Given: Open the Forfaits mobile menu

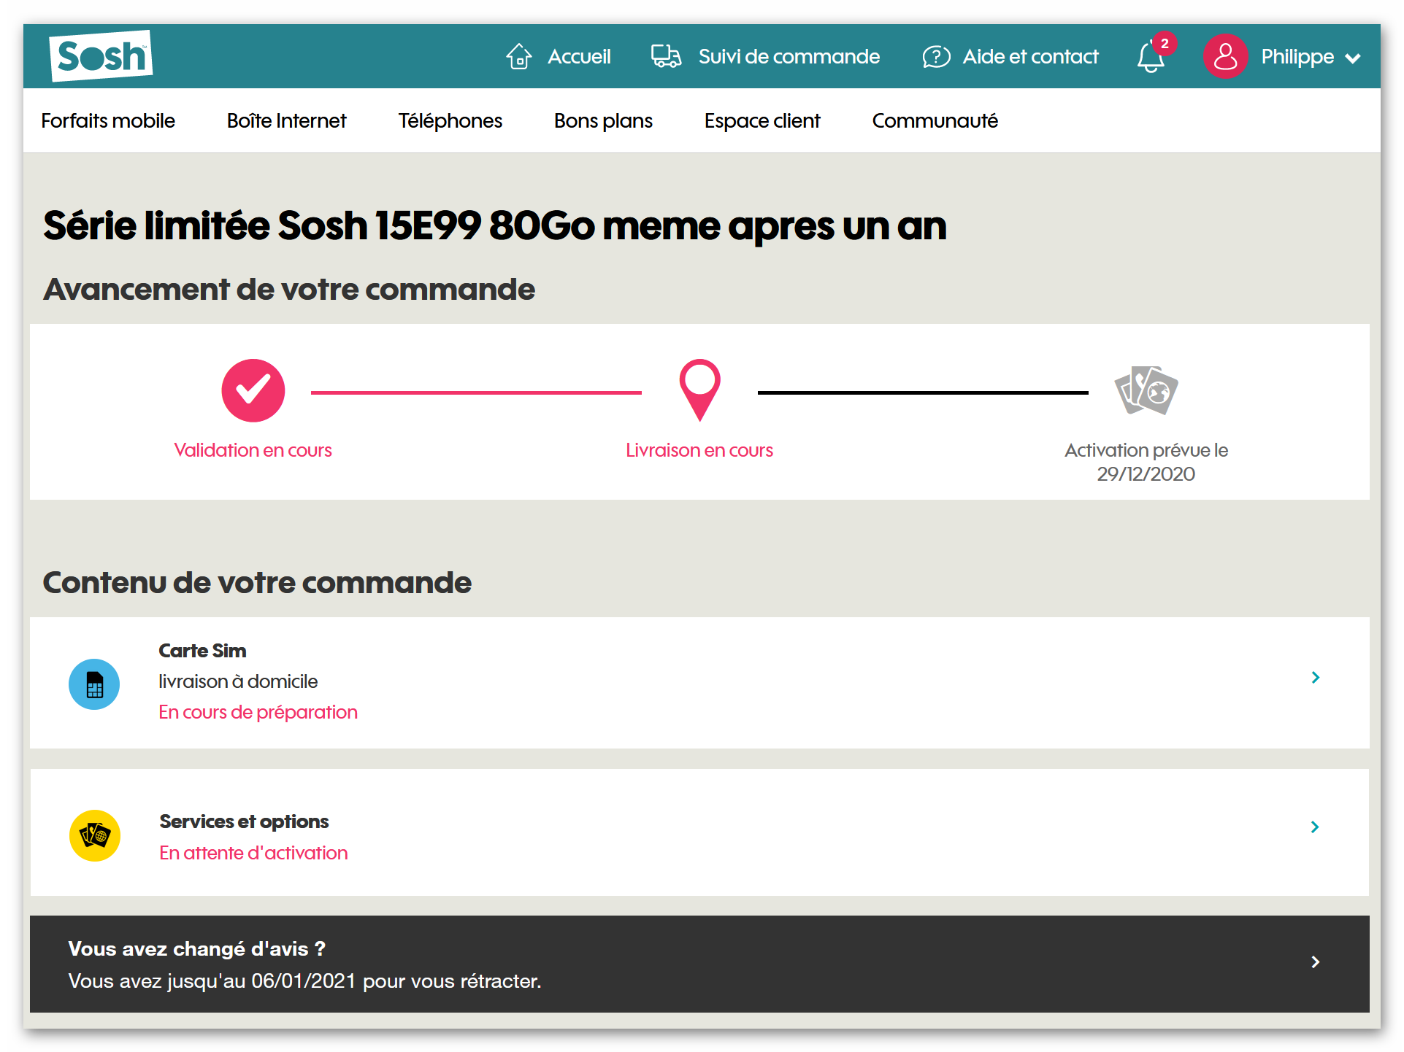Looking at the screenshot, I should [108, 121].
